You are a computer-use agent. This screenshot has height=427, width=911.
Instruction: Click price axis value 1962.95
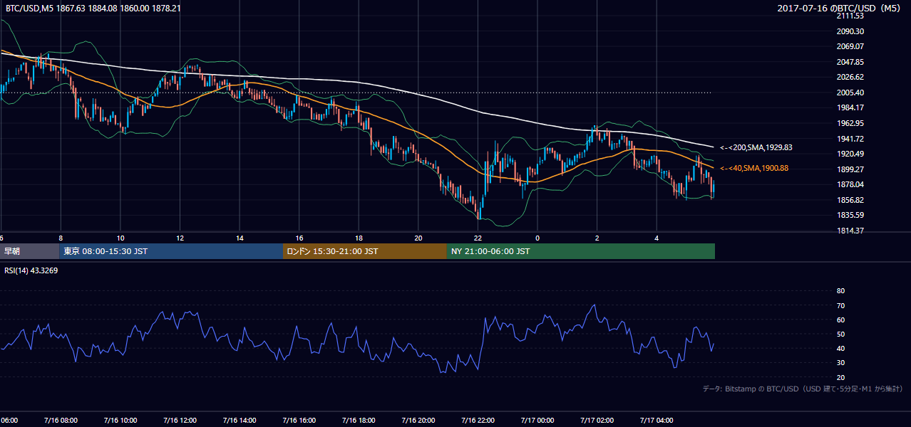point(850,123)
